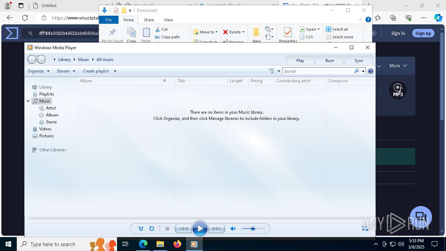Mute the Media Player sound
The height and width of the screenshot is (251, 446).
click(x=233, y=229)
